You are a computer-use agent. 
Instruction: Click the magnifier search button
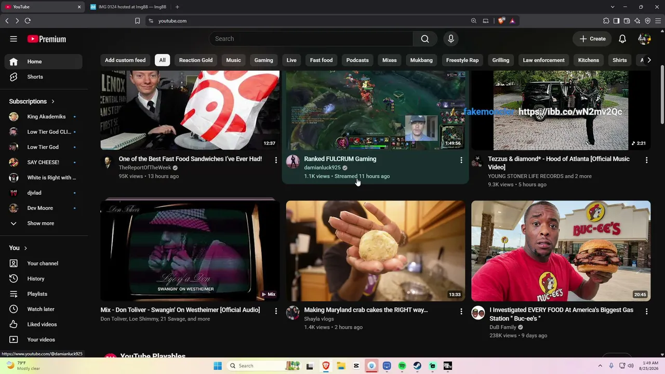[x=425, y=39]
